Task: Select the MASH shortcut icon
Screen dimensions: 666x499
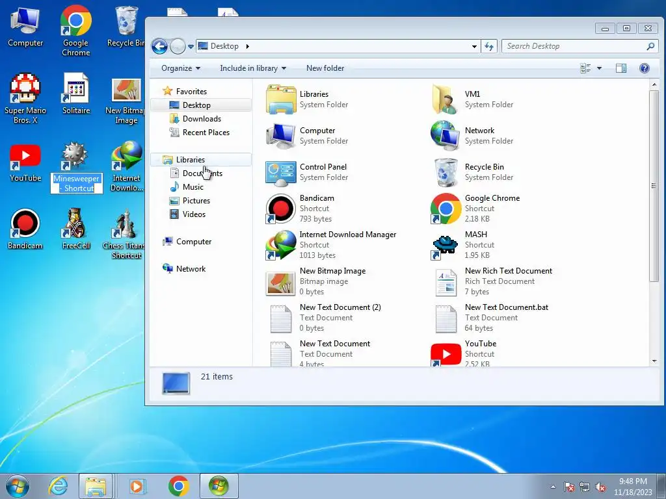Action: point(445,245)
